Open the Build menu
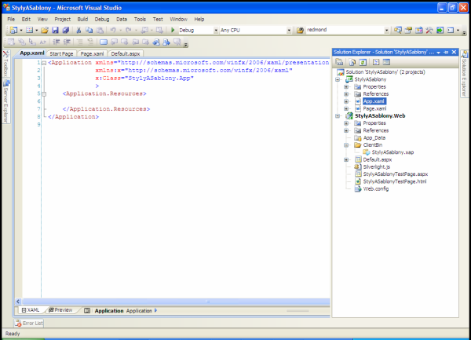The height and width of the screenshot is (340, 471). click(82, 19)
